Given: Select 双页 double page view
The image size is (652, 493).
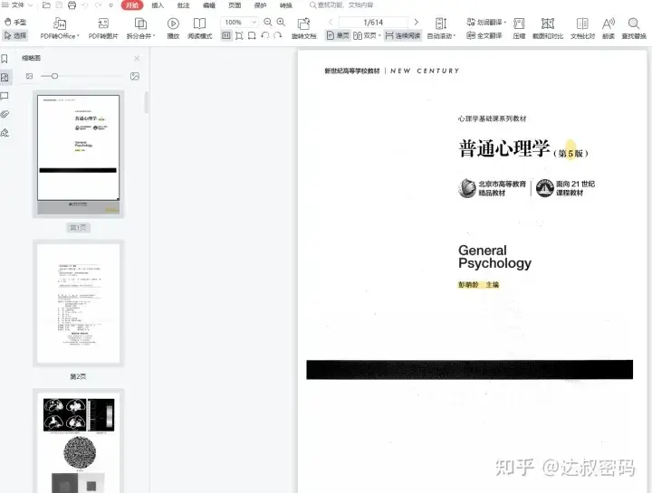Looking at the screenshot, I should click(x=365, y=35).
